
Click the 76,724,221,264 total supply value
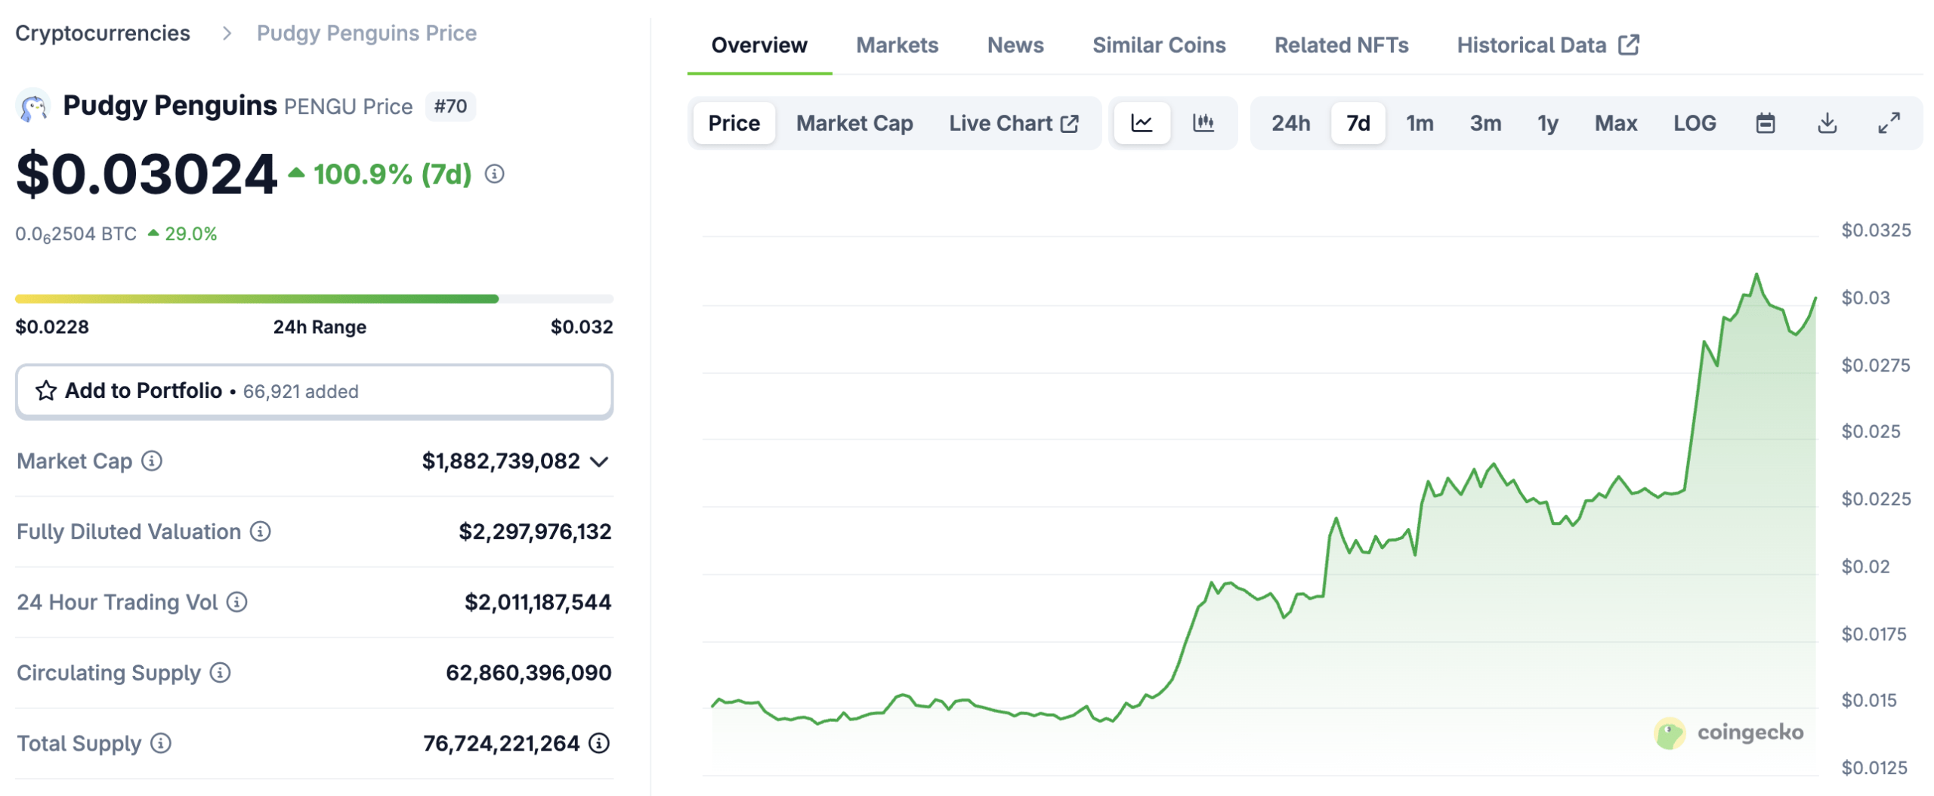tap(501, 743)
